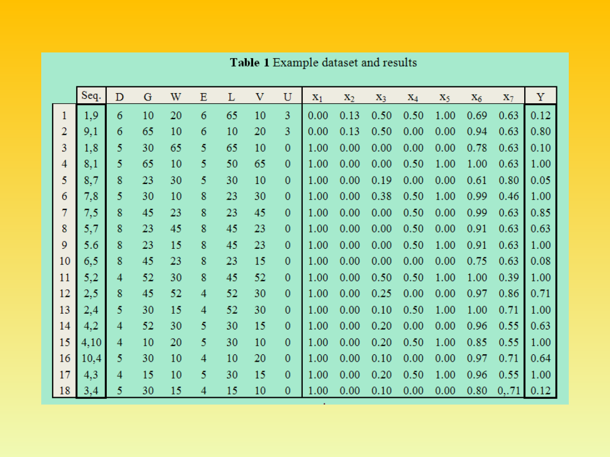Click the x7 column header
This screenshot has width=610, height=457.
click(508, 98)
